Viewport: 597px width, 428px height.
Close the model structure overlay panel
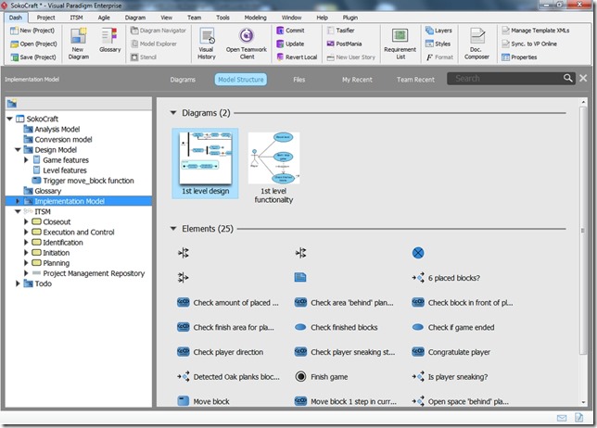click(583, 78)
